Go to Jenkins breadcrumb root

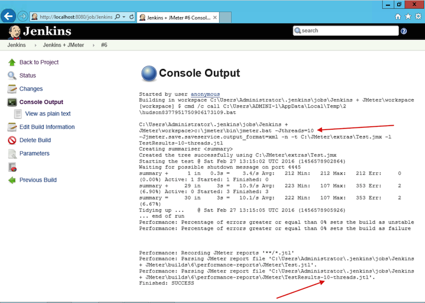click(16, 45)
